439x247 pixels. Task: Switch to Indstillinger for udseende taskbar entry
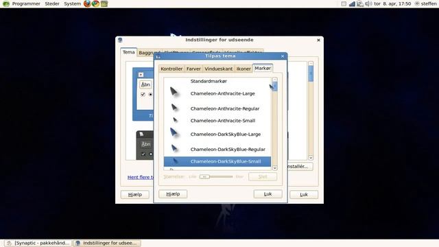point(106,243)
